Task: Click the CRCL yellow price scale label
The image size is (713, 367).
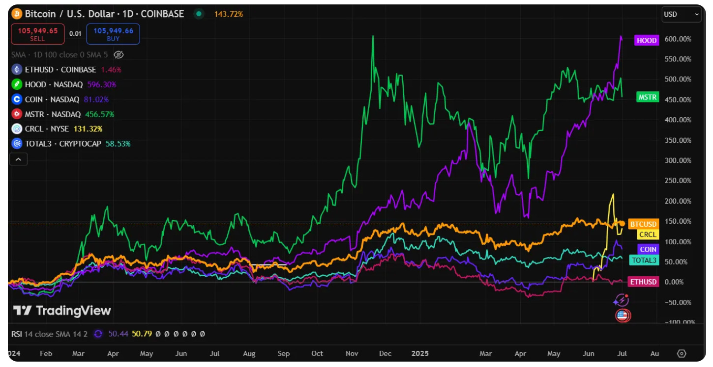Action: (648, 235)
